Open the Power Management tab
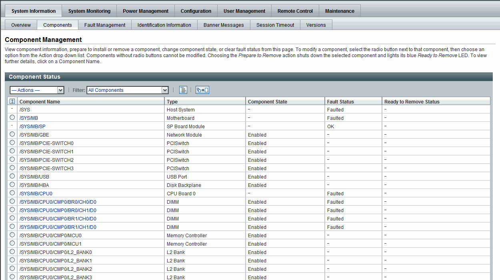The height and width of the screenshot is (280, 500). coord(146,11)
